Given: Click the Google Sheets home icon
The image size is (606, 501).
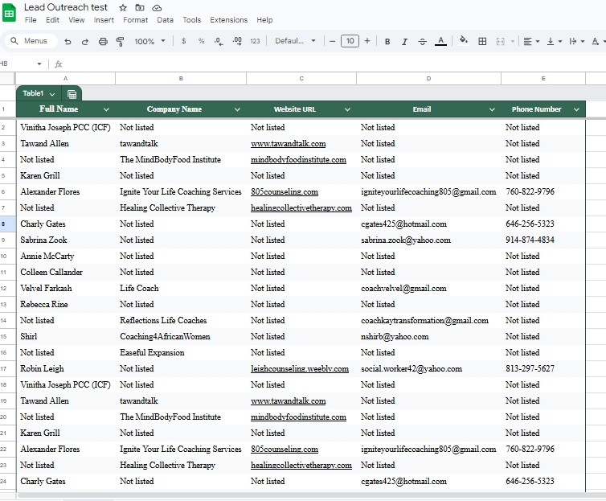Looking at the screenshot, I should pyautogui.click(x=9, y=14).
